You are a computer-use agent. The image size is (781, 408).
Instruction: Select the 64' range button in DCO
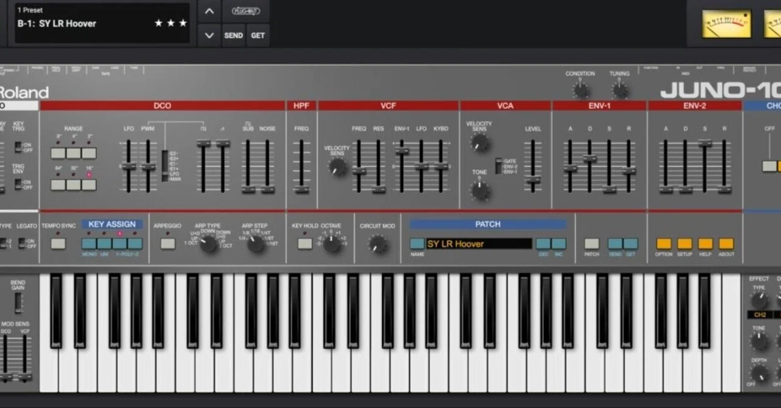[x=58, y=185]
